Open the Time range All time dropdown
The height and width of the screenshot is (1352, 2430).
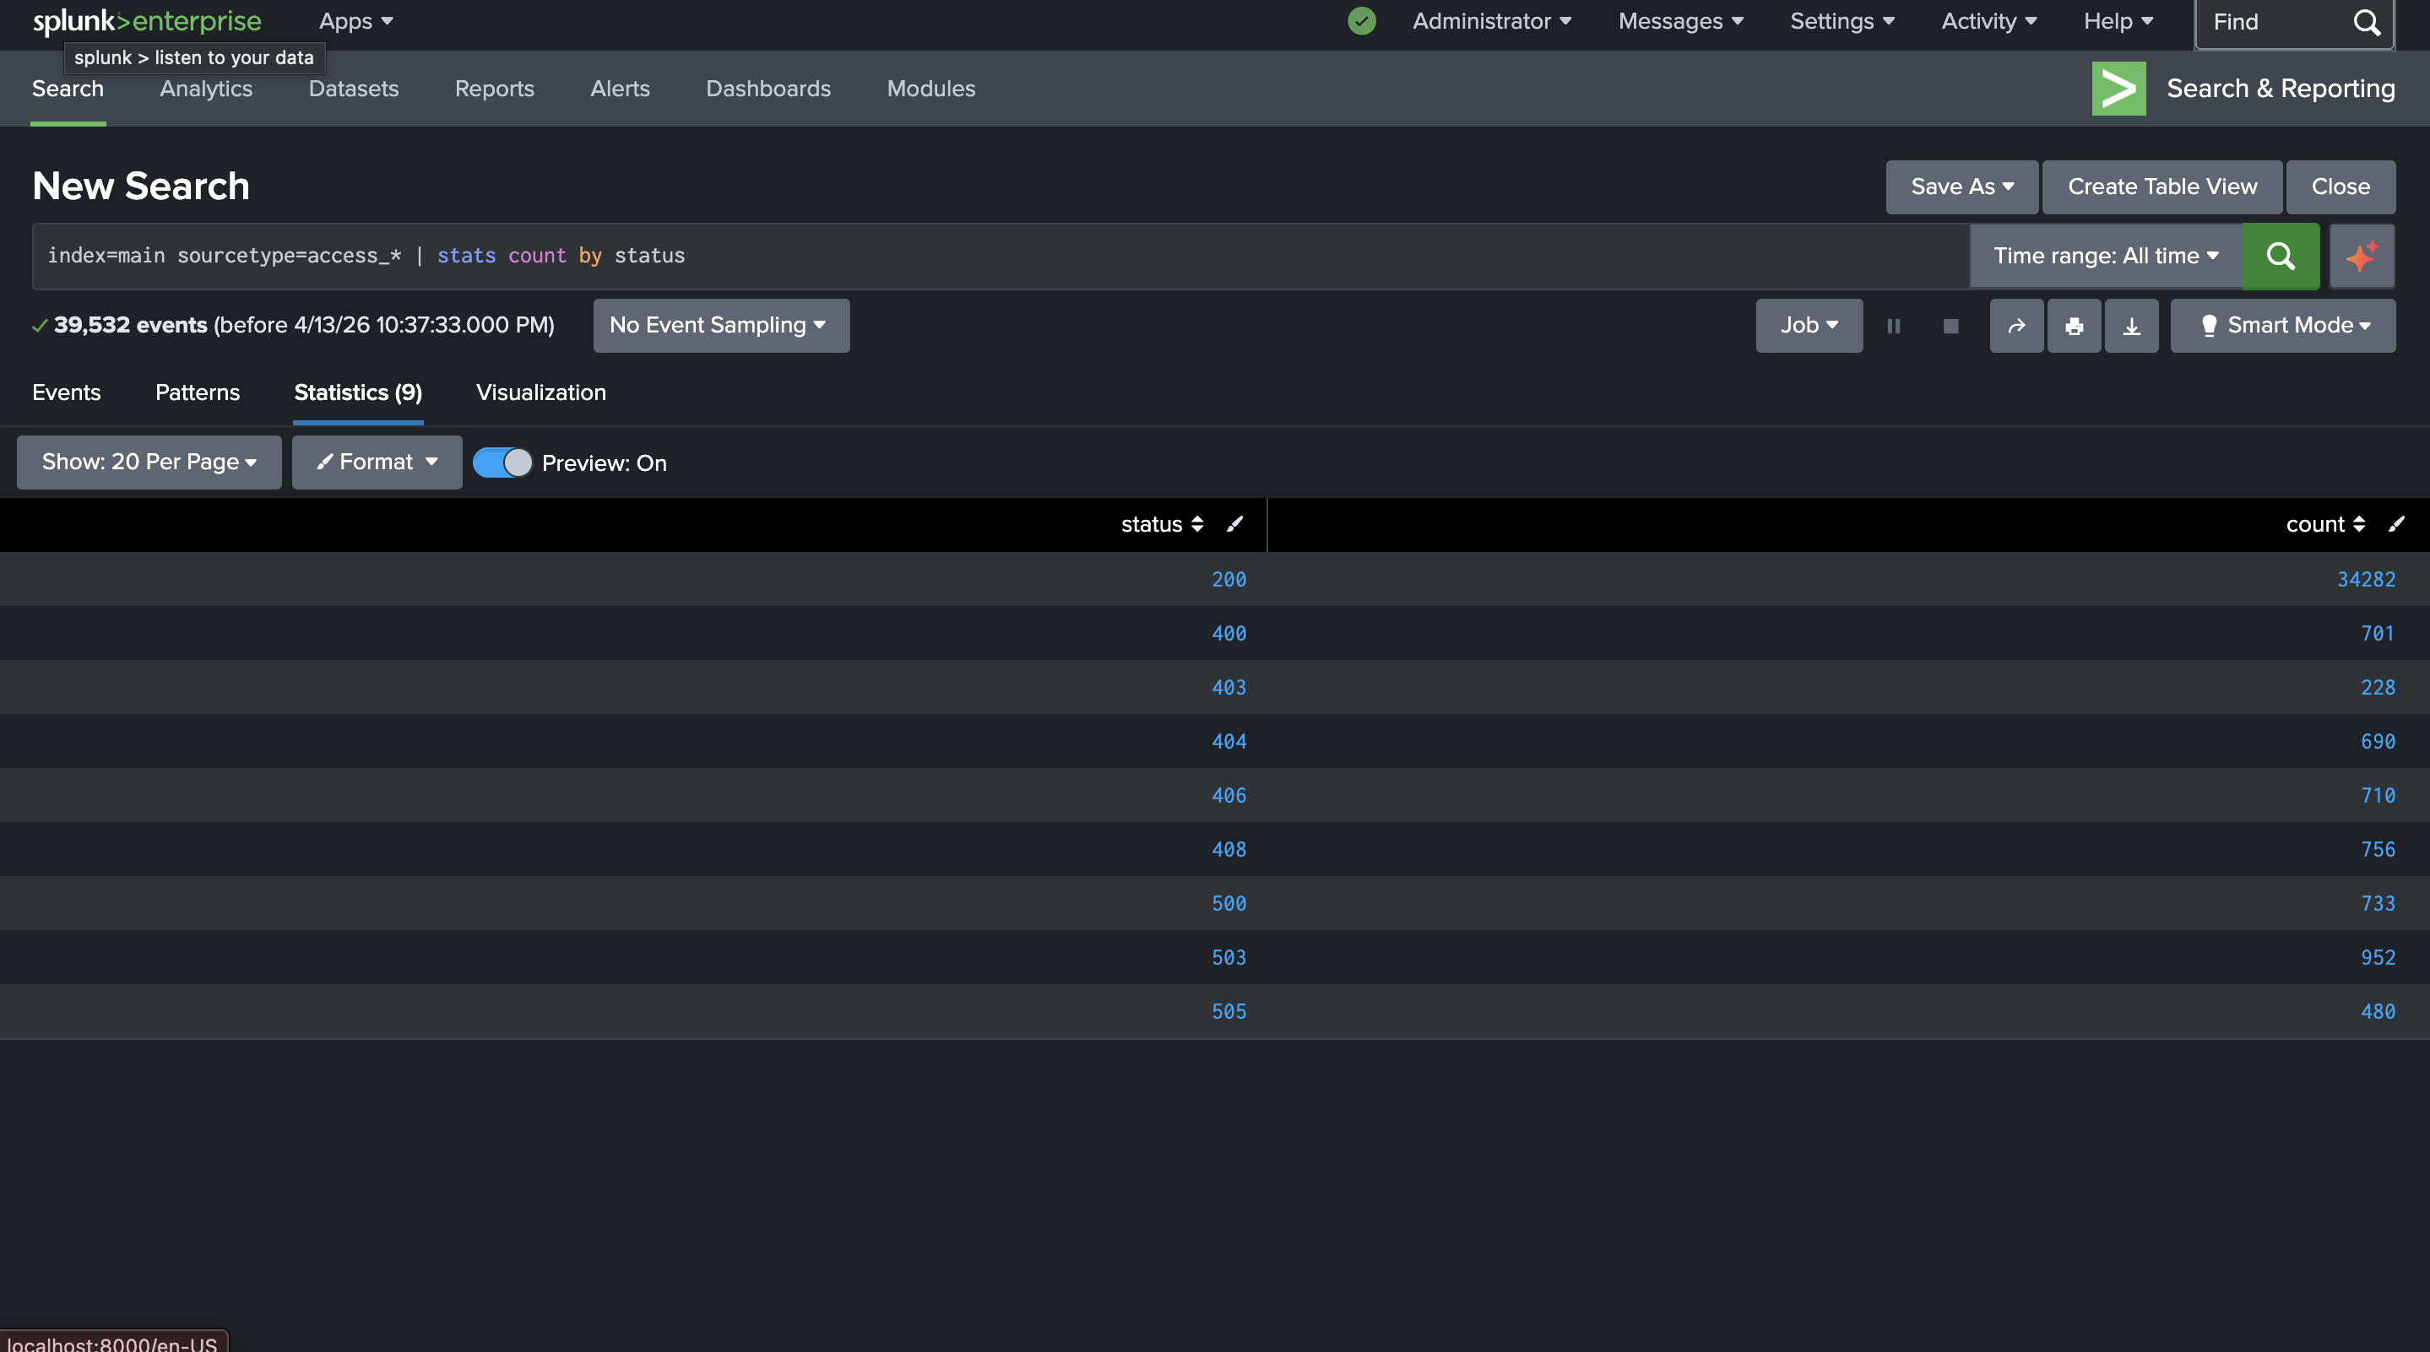tap(2105, 256)
